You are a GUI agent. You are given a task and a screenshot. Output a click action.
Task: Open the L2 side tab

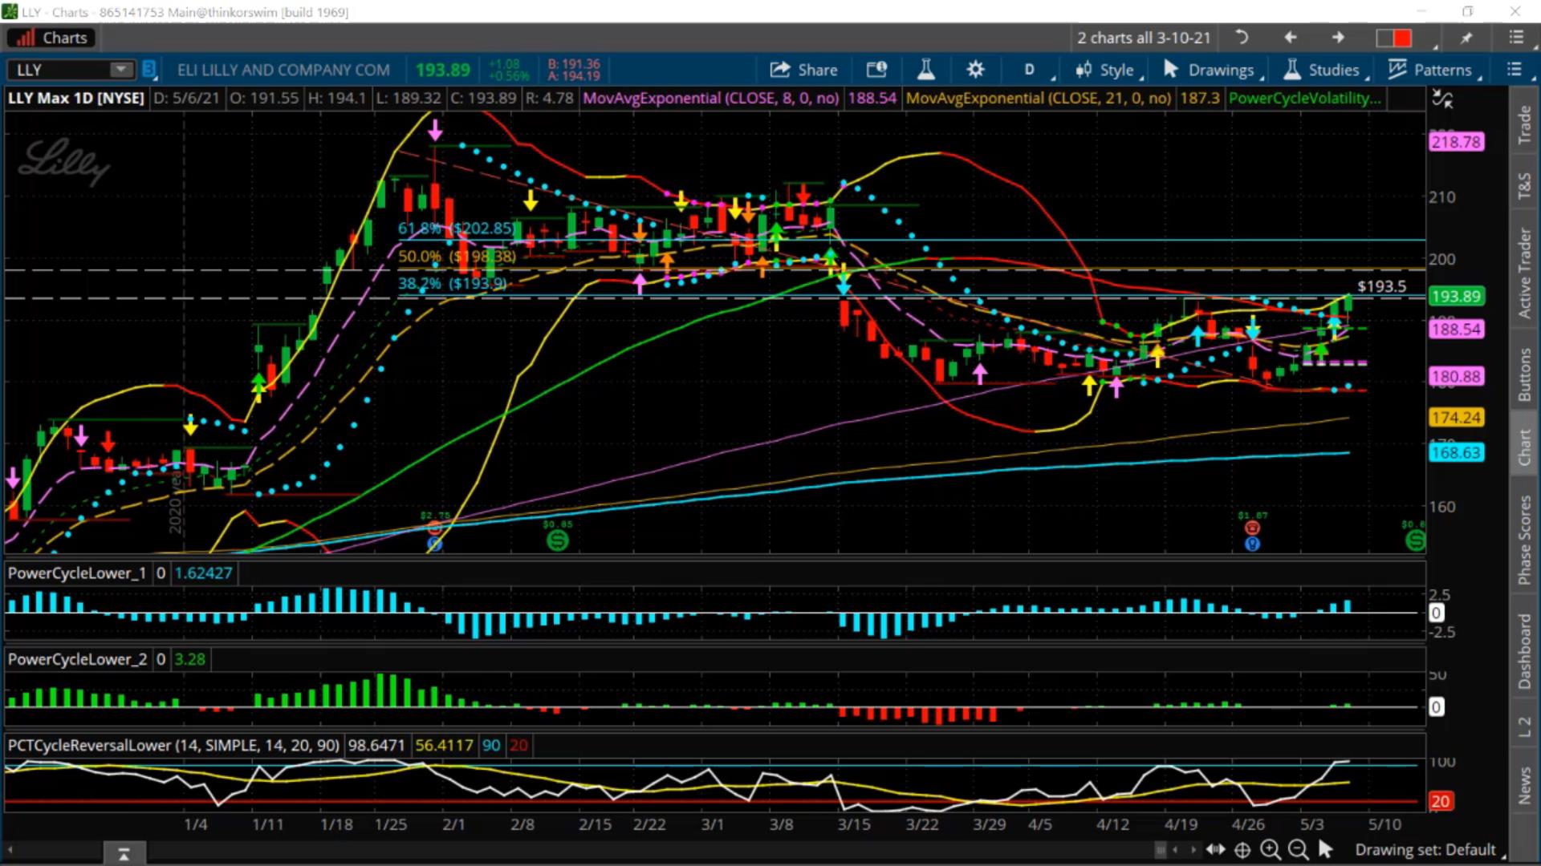(x=1524, y=726)
